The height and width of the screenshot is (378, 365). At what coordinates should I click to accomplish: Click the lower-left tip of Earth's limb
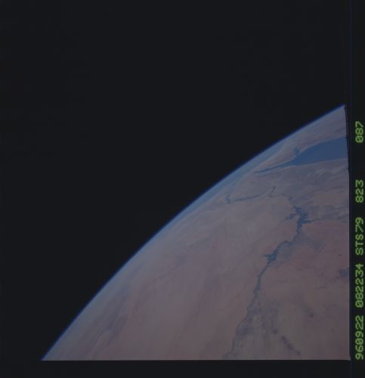(44, 358)
